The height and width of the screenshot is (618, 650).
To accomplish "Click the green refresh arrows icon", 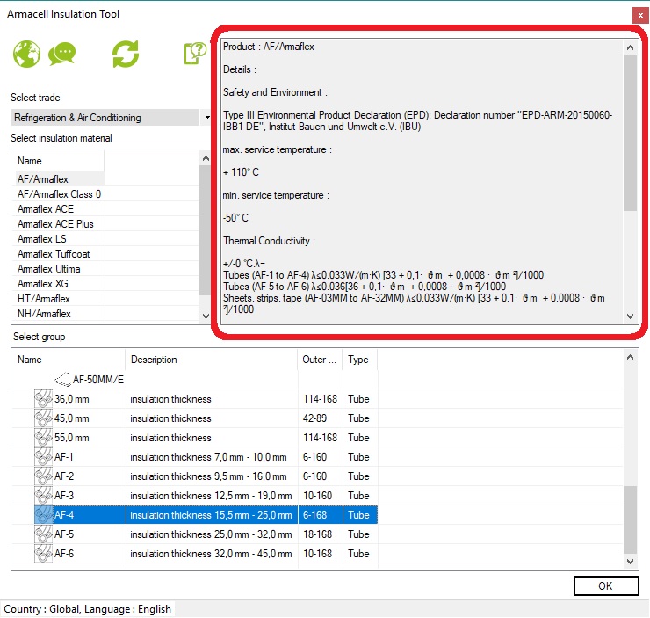I will [x=126, y=54].
